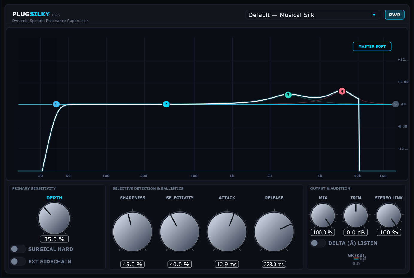Click the attack value field 12.9 ms
This screenshot has width=414, height=278.
pyautogui.click(x=227, y=264)
